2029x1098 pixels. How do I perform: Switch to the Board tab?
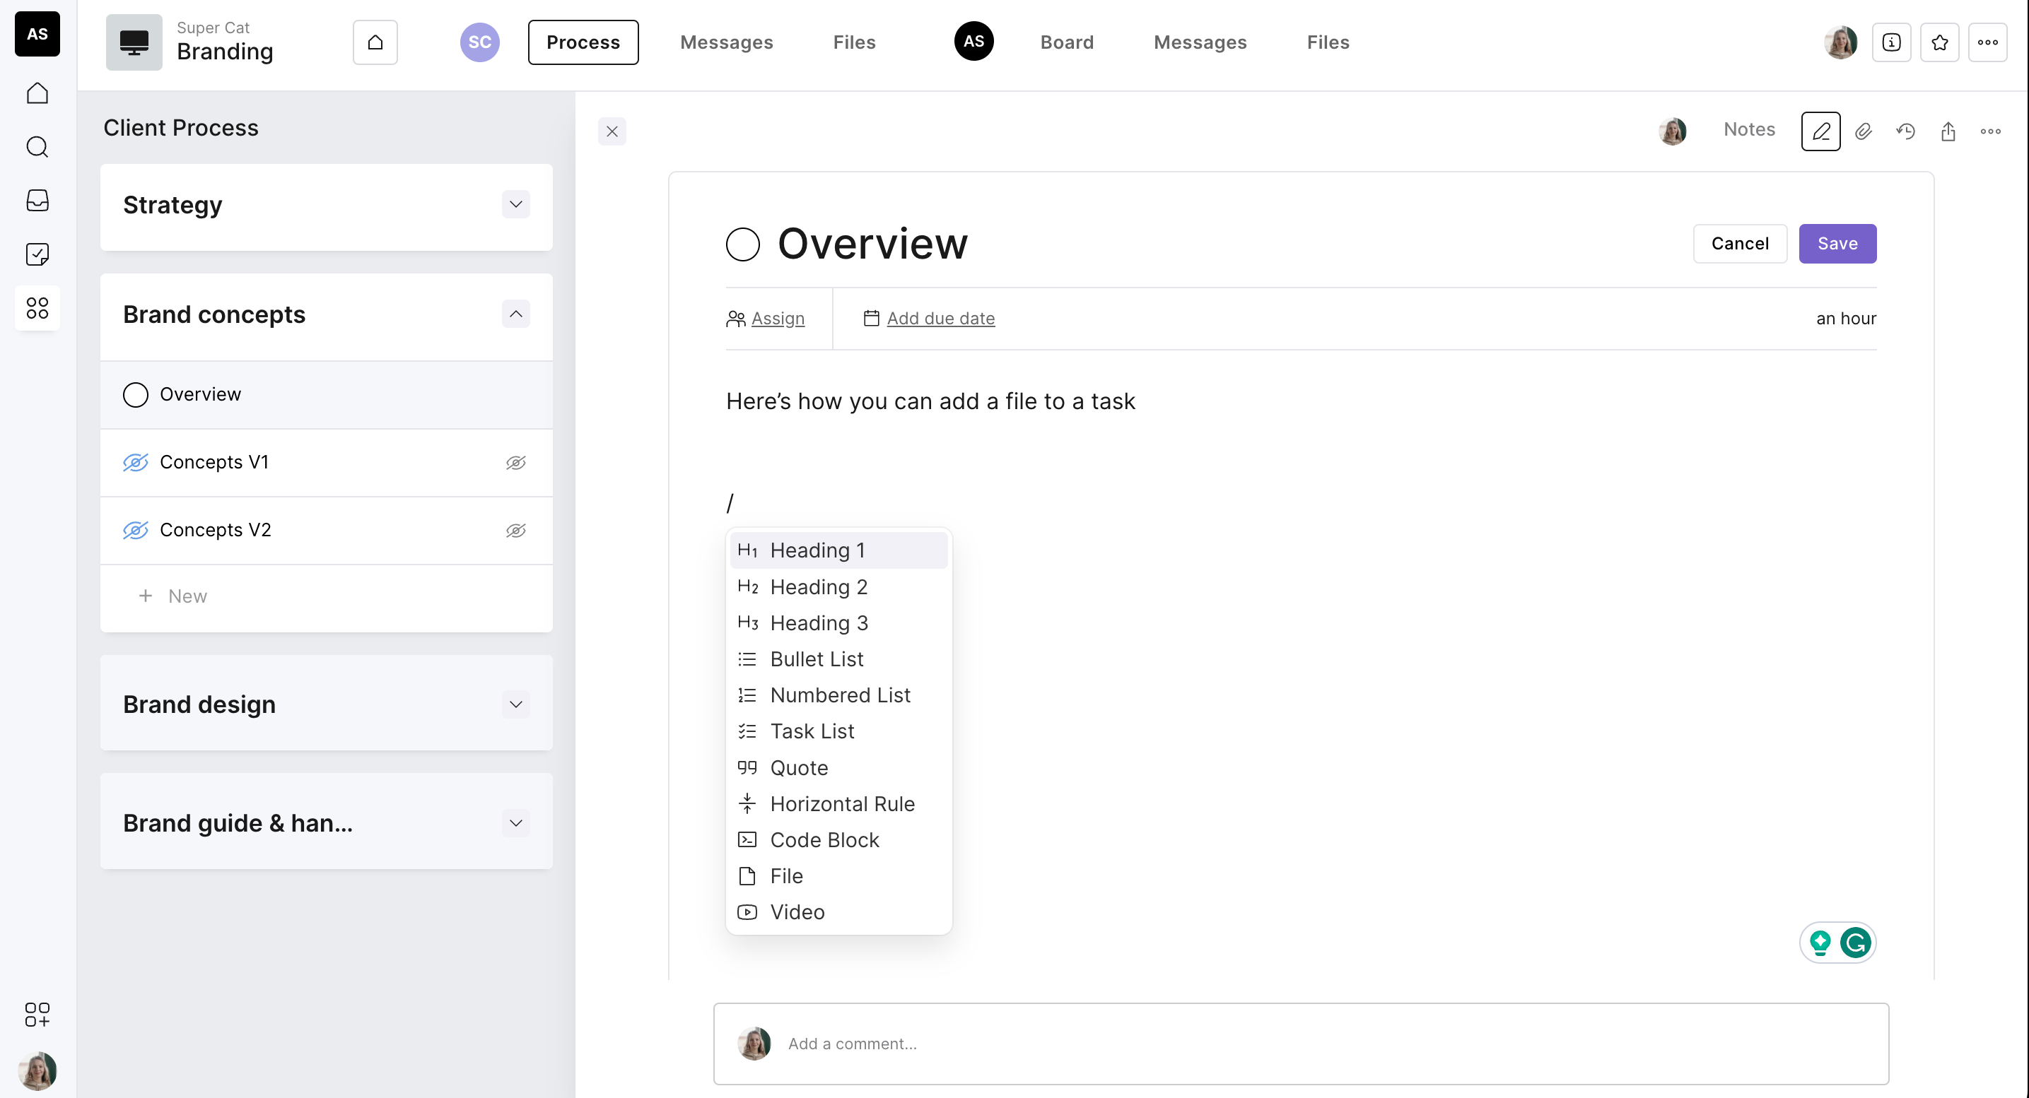tap(1067, 42)
